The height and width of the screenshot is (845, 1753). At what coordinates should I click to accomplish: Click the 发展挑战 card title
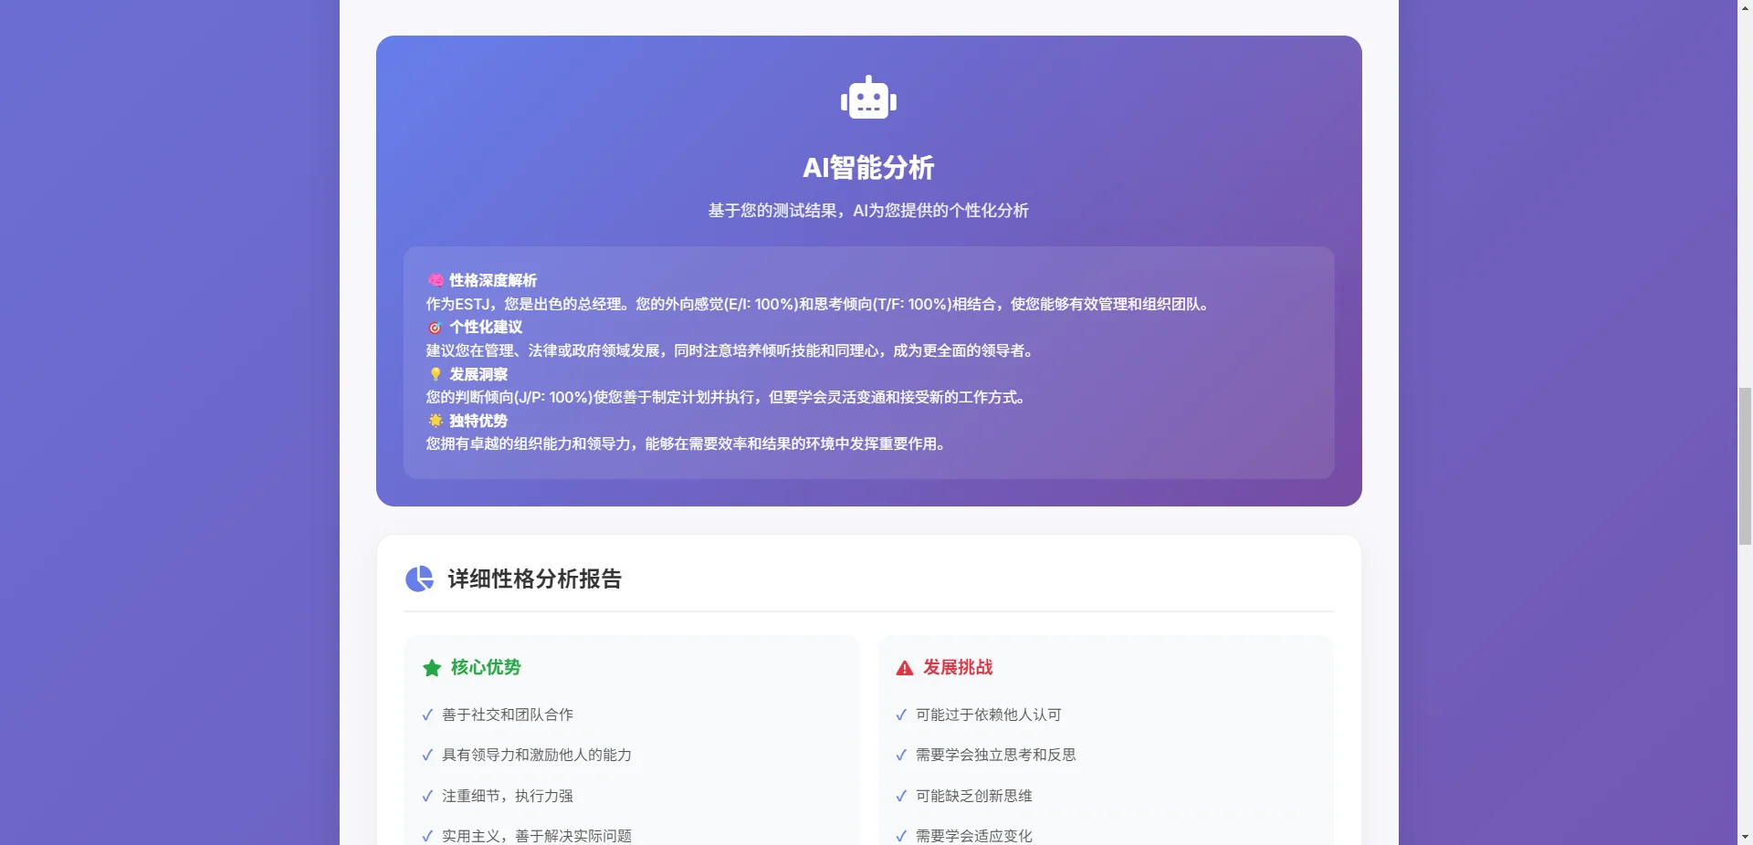[958, 667]
